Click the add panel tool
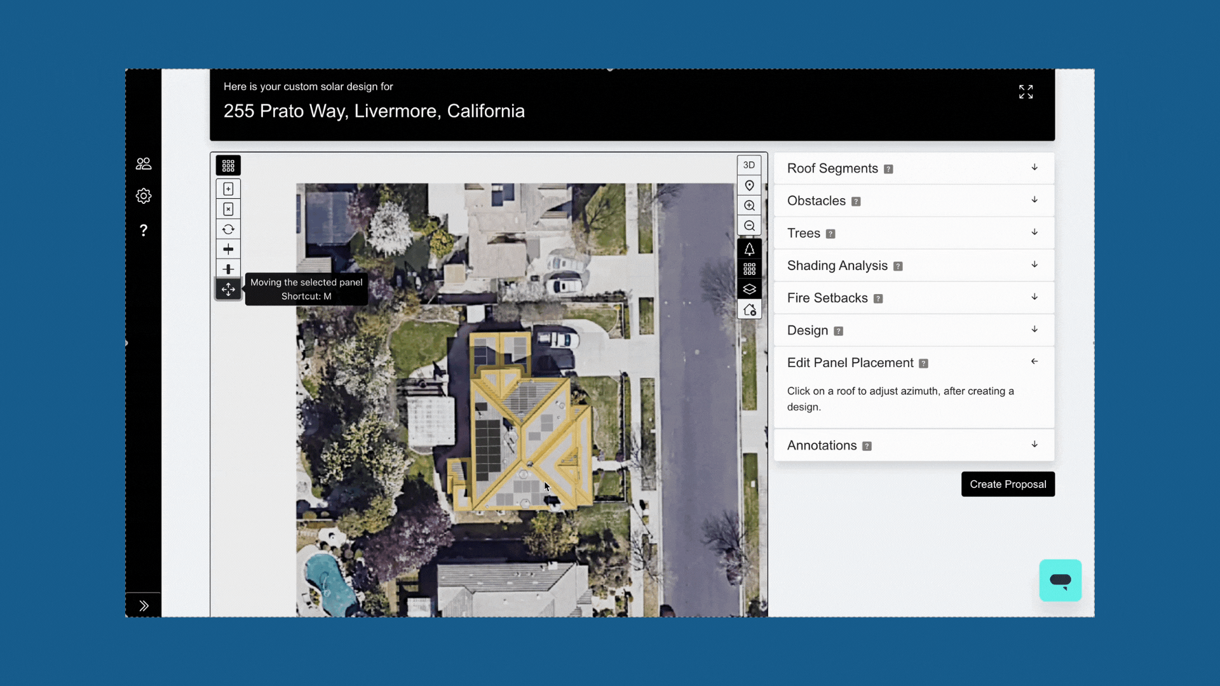Screen dimensions: 1220x686 (x=228, y=189)
